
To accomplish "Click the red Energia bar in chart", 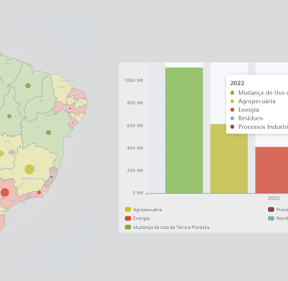I will [x=272, y=170].
